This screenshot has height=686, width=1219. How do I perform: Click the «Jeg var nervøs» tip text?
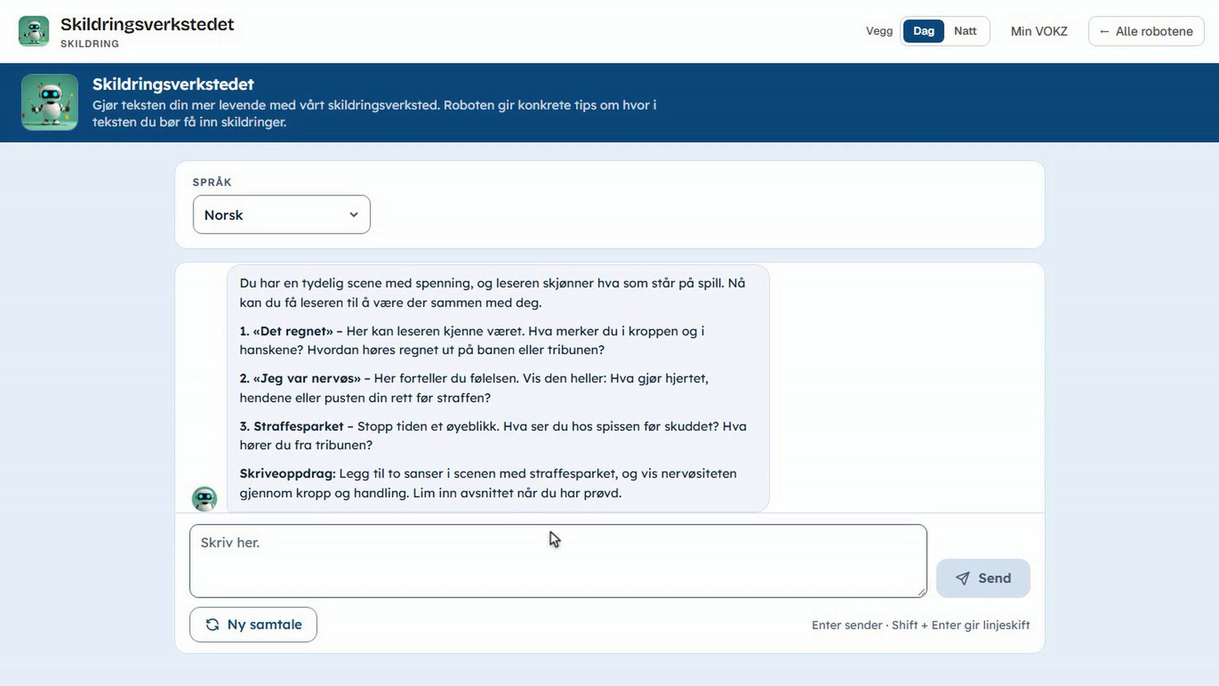pyautogui.click(x=307, y=379)
